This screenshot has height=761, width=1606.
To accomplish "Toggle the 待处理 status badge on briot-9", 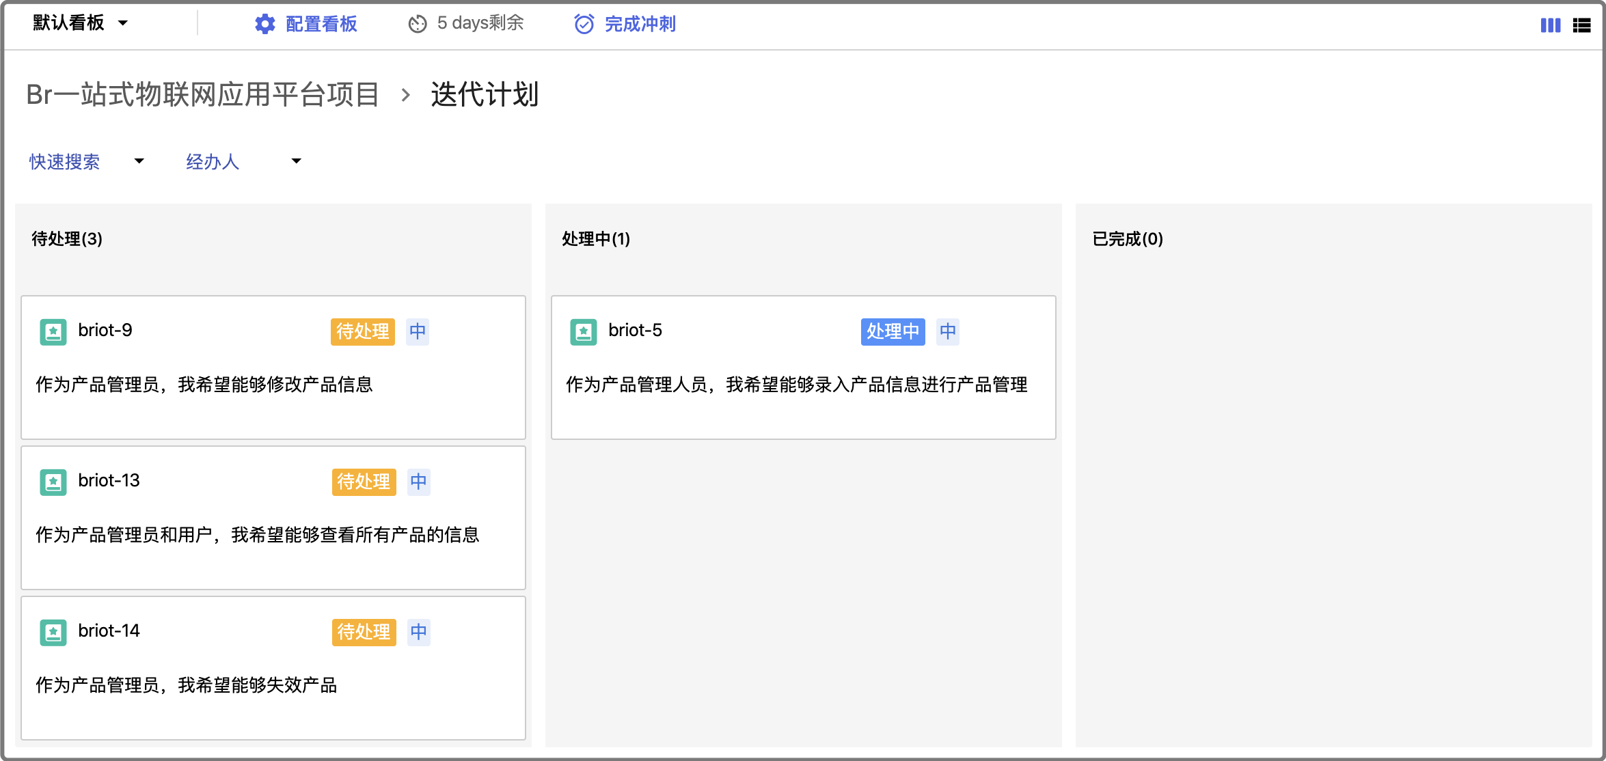I will coord(364,332).
